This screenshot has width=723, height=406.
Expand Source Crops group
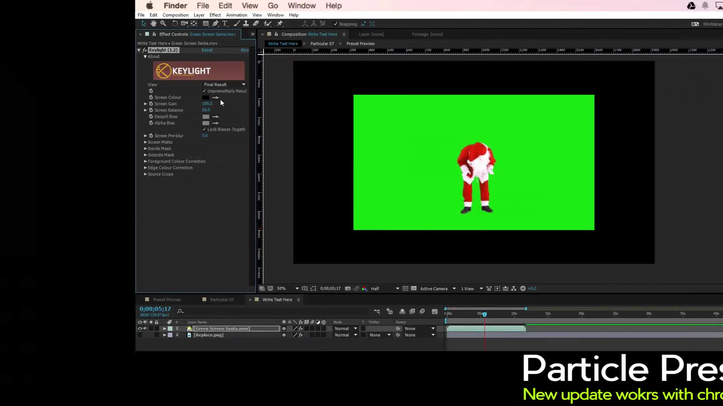tap(145, 174)
